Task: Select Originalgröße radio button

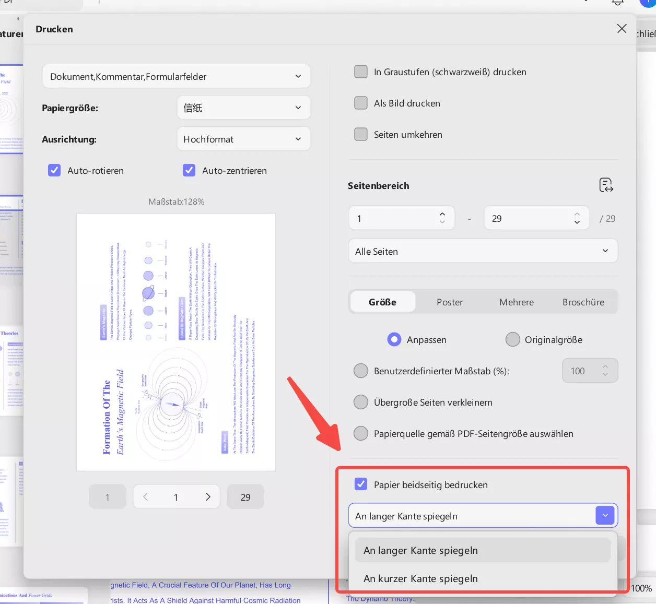Action: 513,339
